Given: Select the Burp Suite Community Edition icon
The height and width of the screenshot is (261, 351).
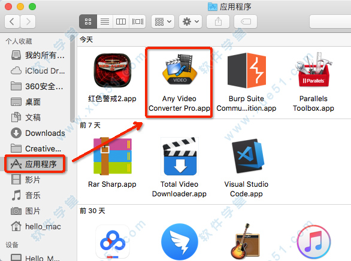Looking at the screenshot, I should coord(247,71).
